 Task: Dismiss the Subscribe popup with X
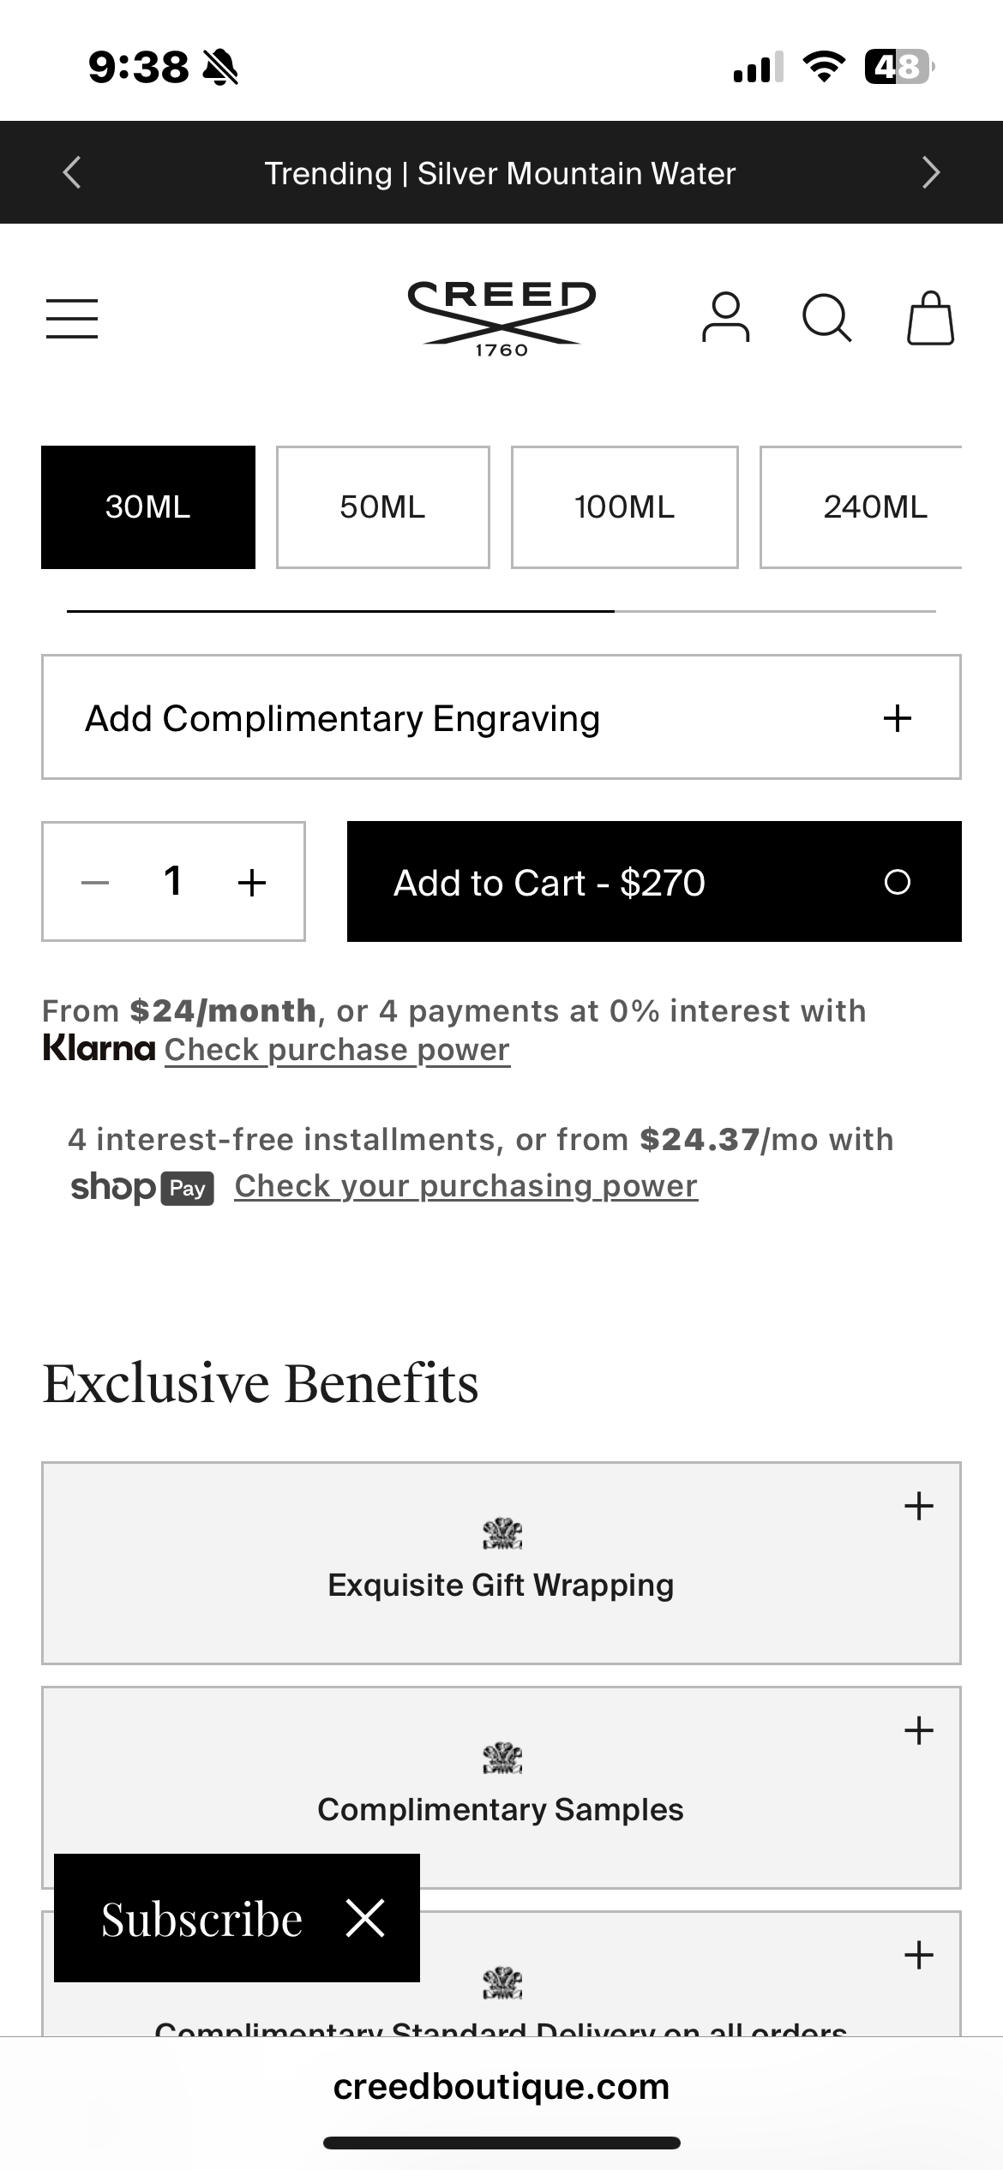click(x=365, y=1917)
